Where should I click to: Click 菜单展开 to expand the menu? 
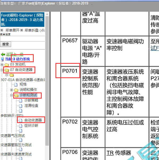pyautogui.click(x=12, y=30)
